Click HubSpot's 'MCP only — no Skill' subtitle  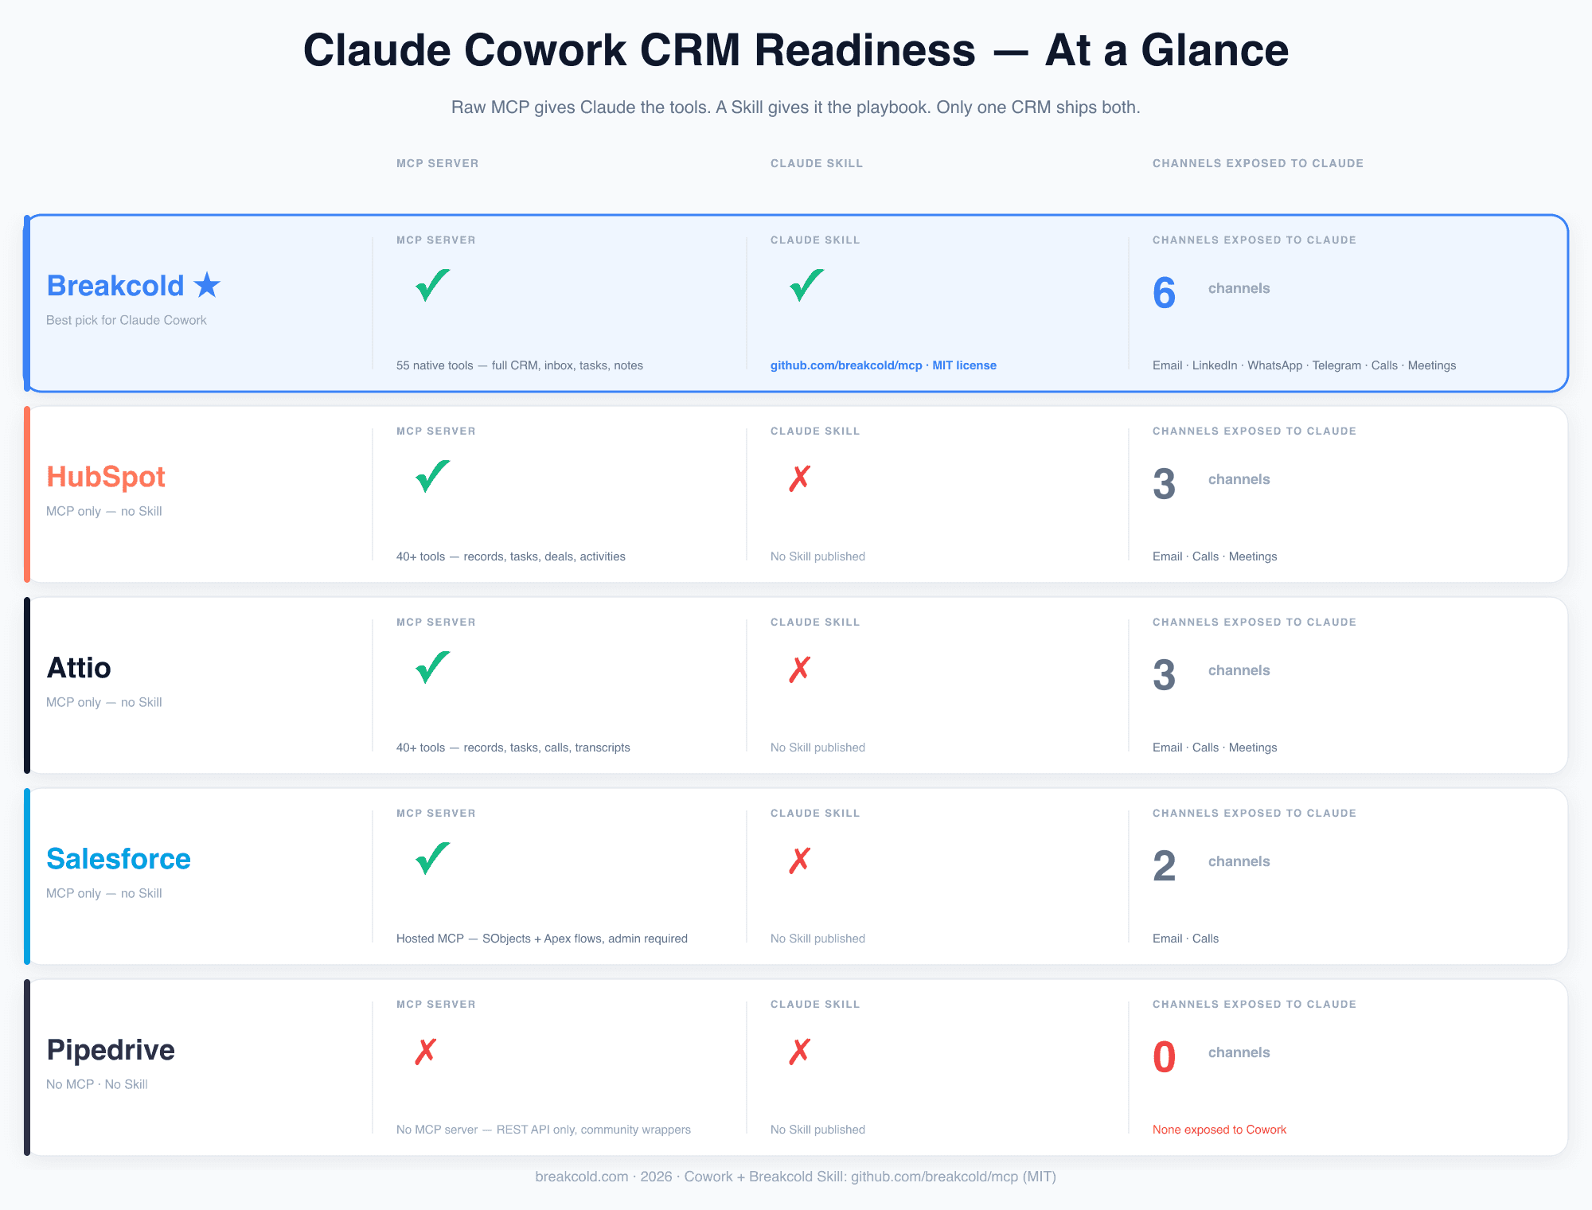coord(104,511)
